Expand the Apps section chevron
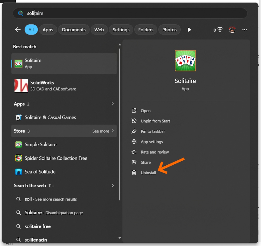The width and height of the screenshot is (261, 246). click(x=113, y=104)
